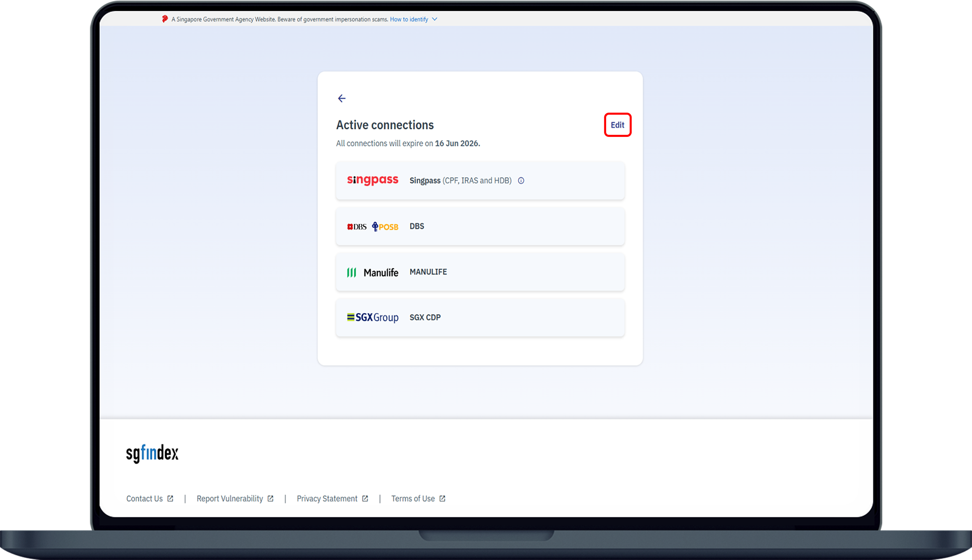Click the sgfindex footer logo
Image resolution: width=972 pixels, height=560 pixels.
click(152, 453)
